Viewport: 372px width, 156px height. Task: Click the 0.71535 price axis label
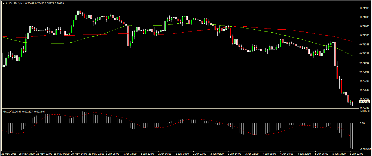coord(364,35)
